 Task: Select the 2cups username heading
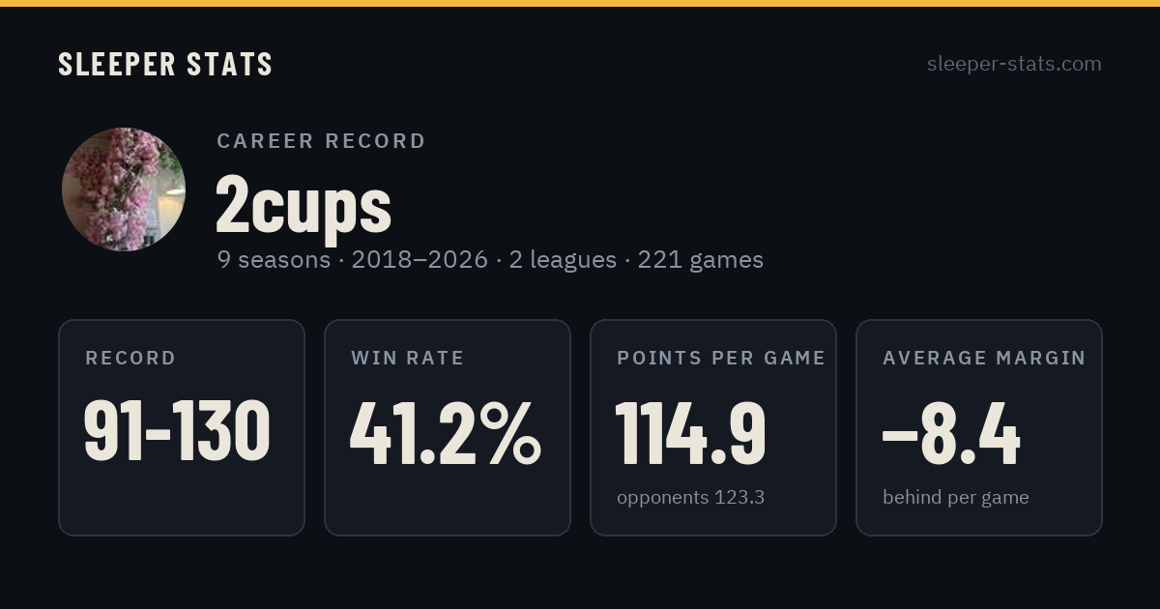tap(304, 204)
